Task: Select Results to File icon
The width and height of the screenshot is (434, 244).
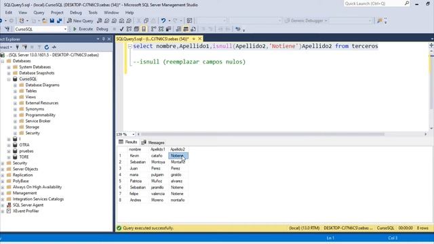Action: 193,29
